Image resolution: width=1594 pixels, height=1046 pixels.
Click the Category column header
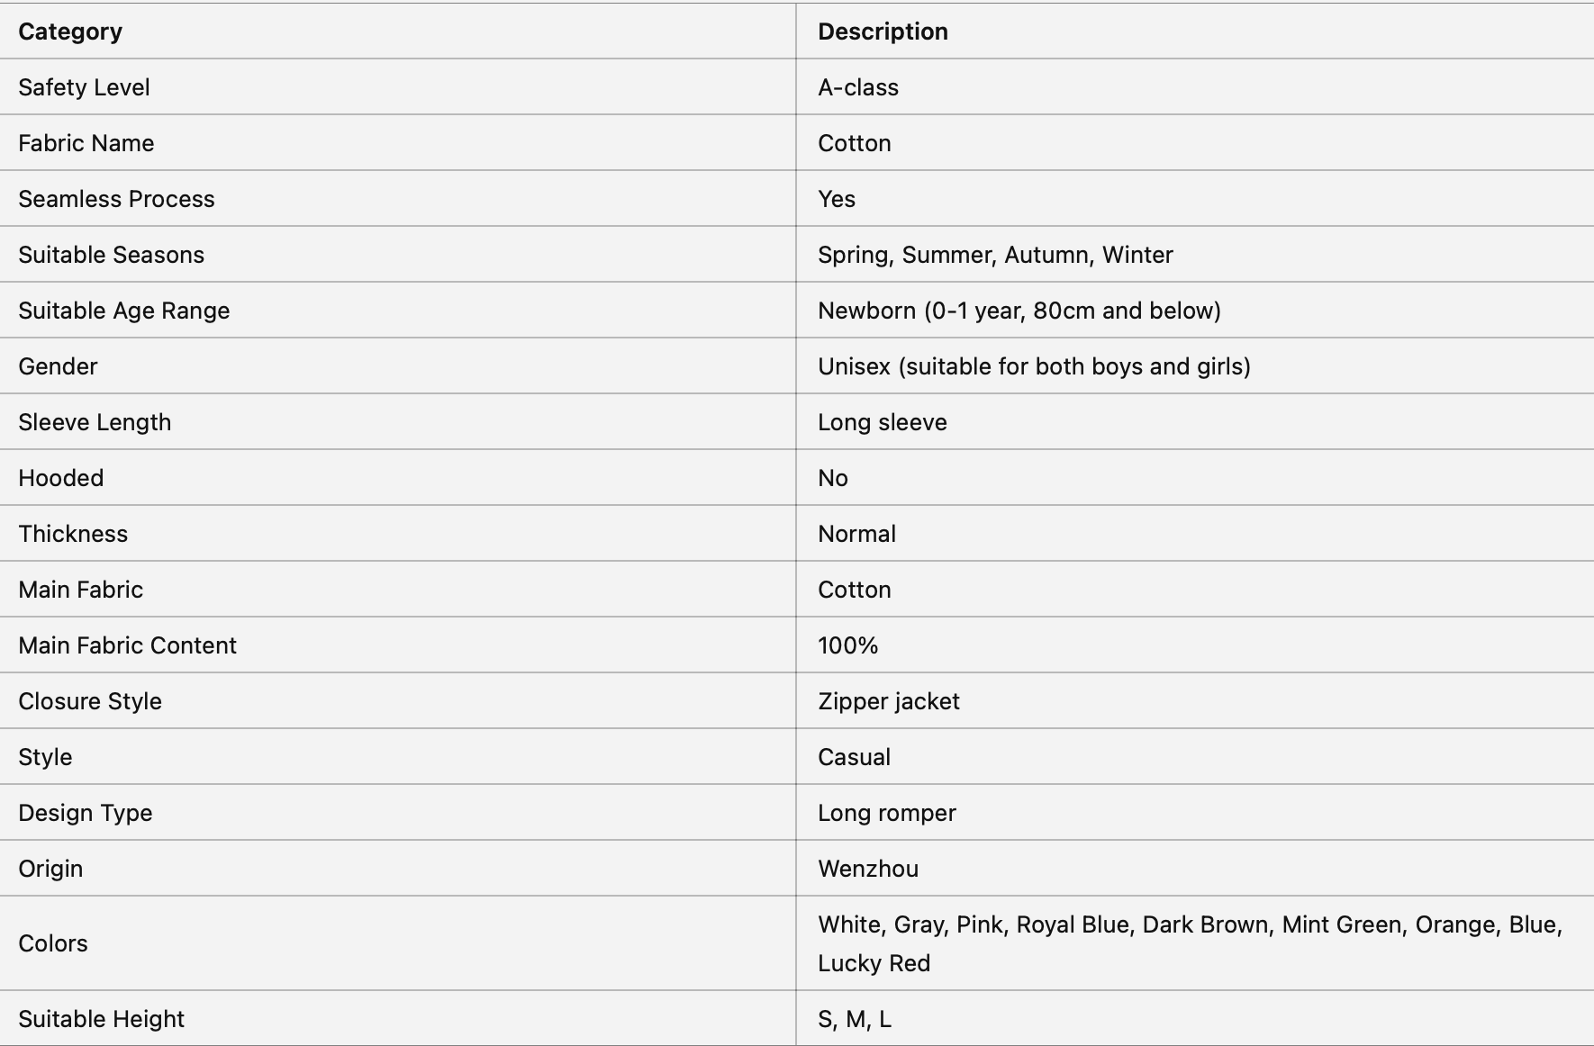(70, 32)
